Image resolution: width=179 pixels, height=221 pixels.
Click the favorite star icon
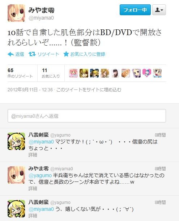pyautogui.click(x=66, y=54)
